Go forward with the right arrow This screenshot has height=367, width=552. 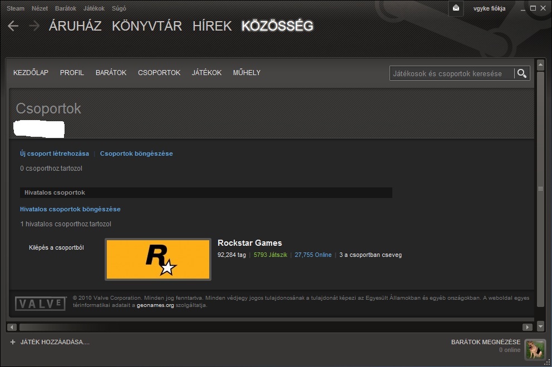click(34, 26)
